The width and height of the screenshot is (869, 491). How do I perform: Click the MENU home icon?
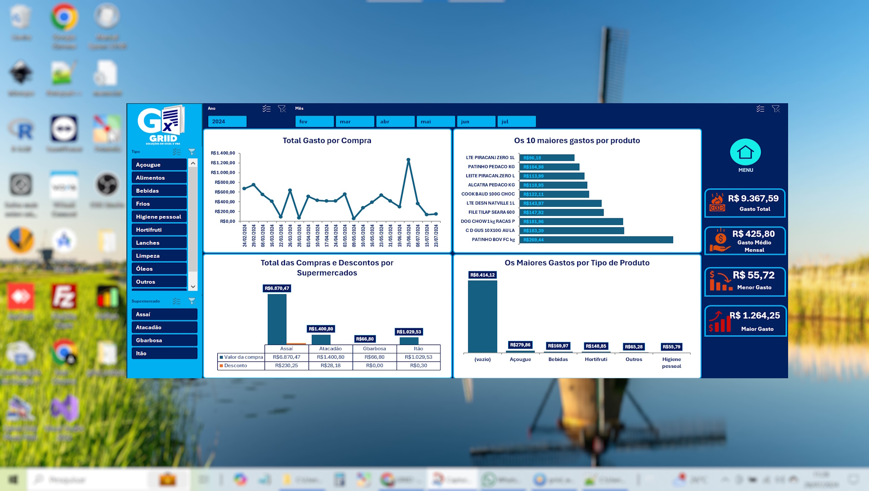coord(745,153)
